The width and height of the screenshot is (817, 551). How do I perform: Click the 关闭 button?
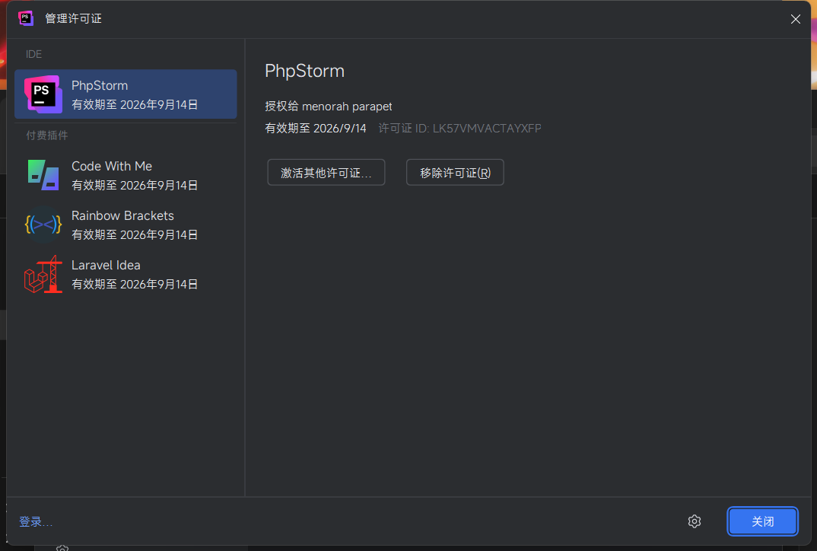[762, 521]
